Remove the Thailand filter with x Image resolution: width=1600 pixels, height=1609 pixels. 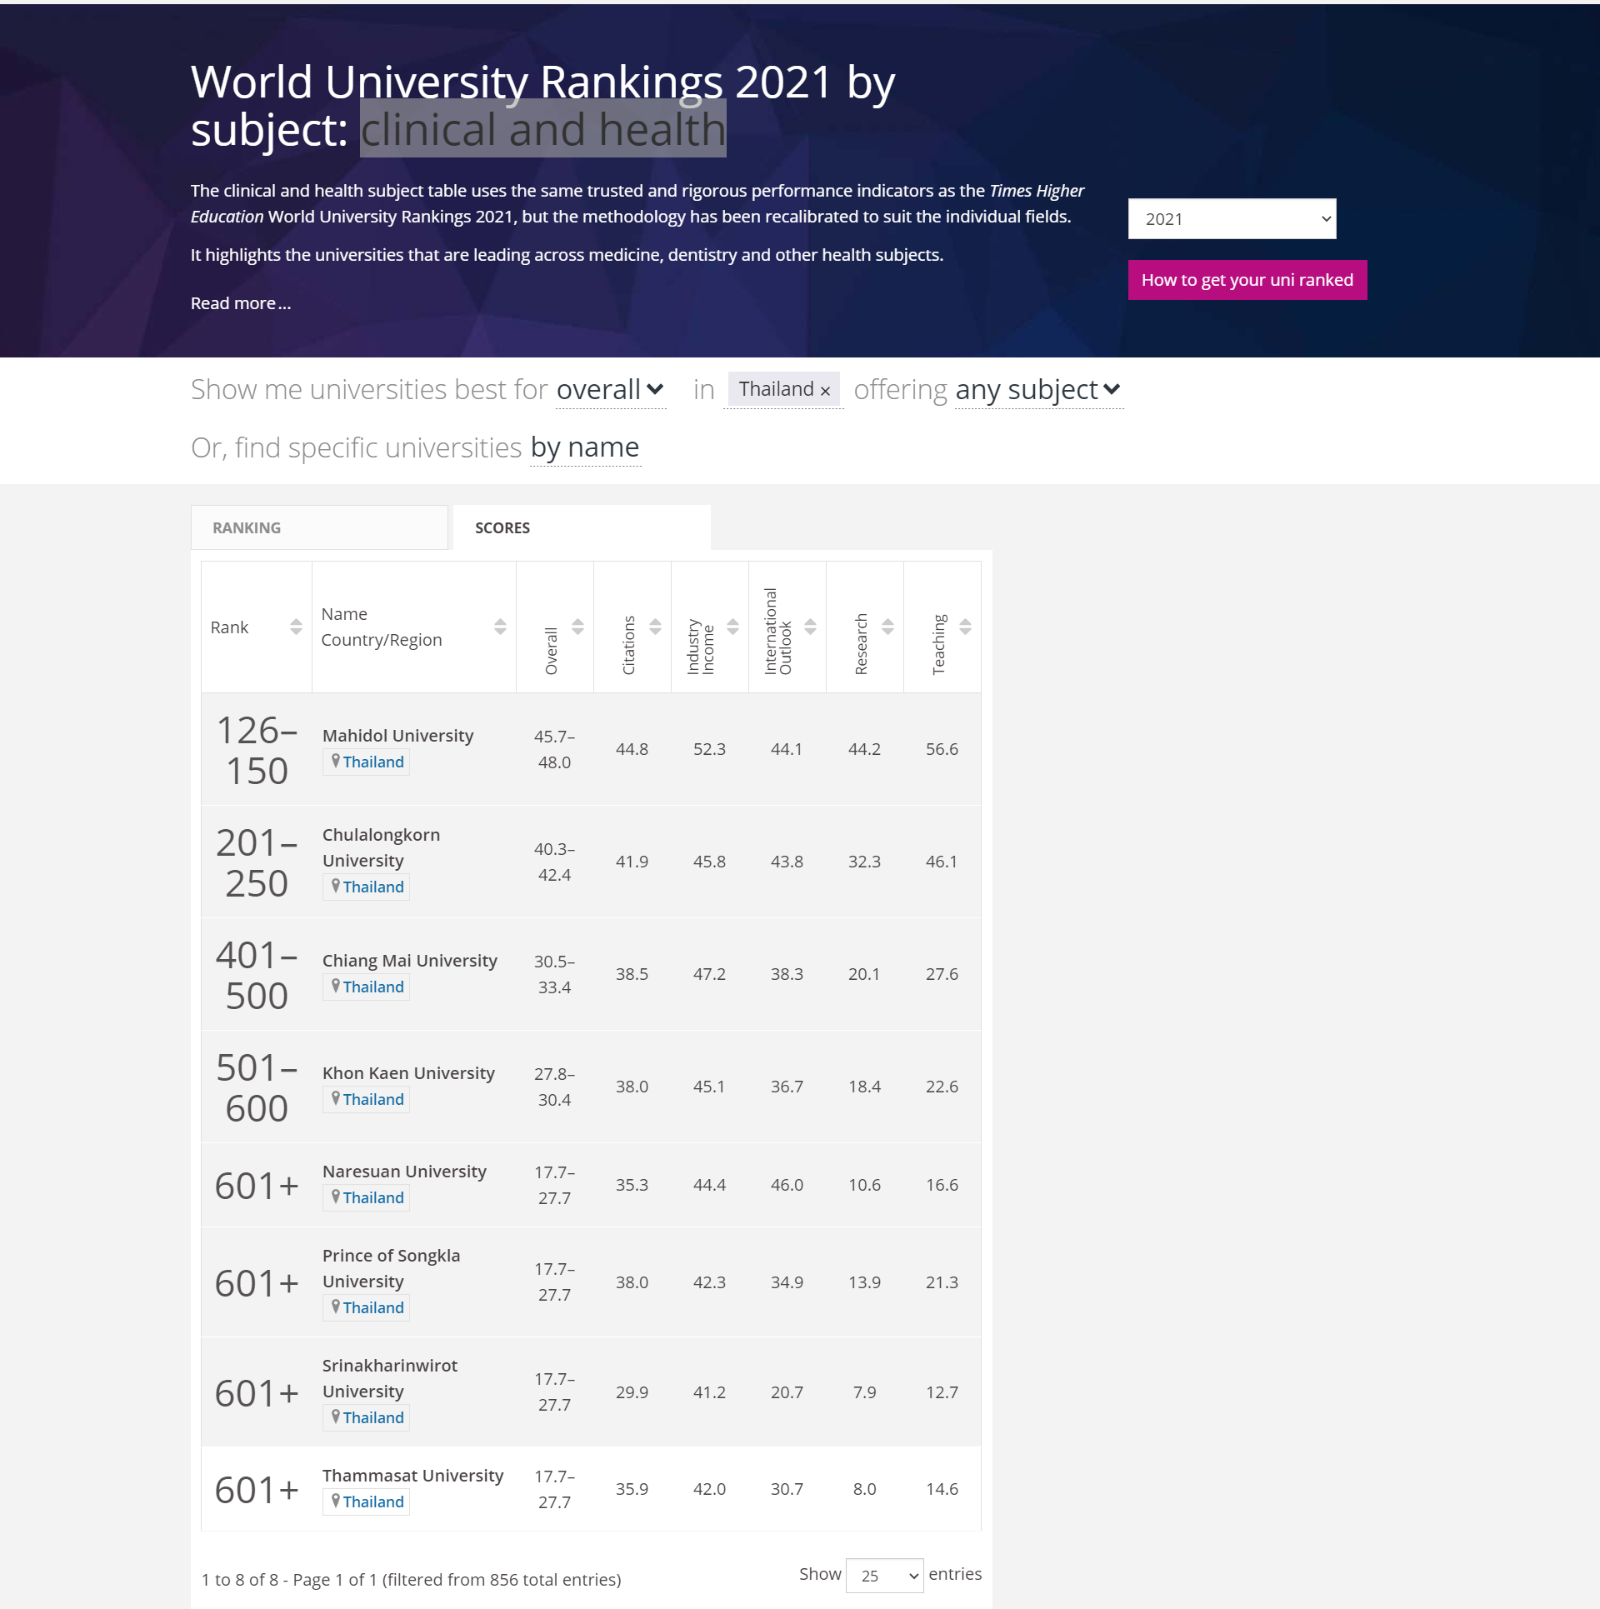click(825, 391)
